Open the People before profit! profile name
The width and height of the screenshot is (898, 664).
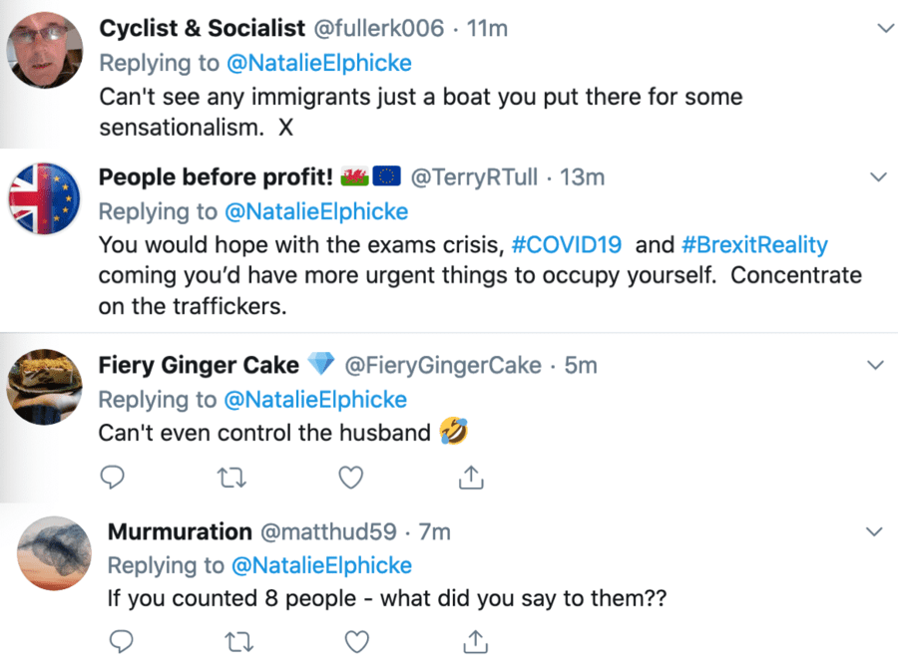[x=214, y=177]
